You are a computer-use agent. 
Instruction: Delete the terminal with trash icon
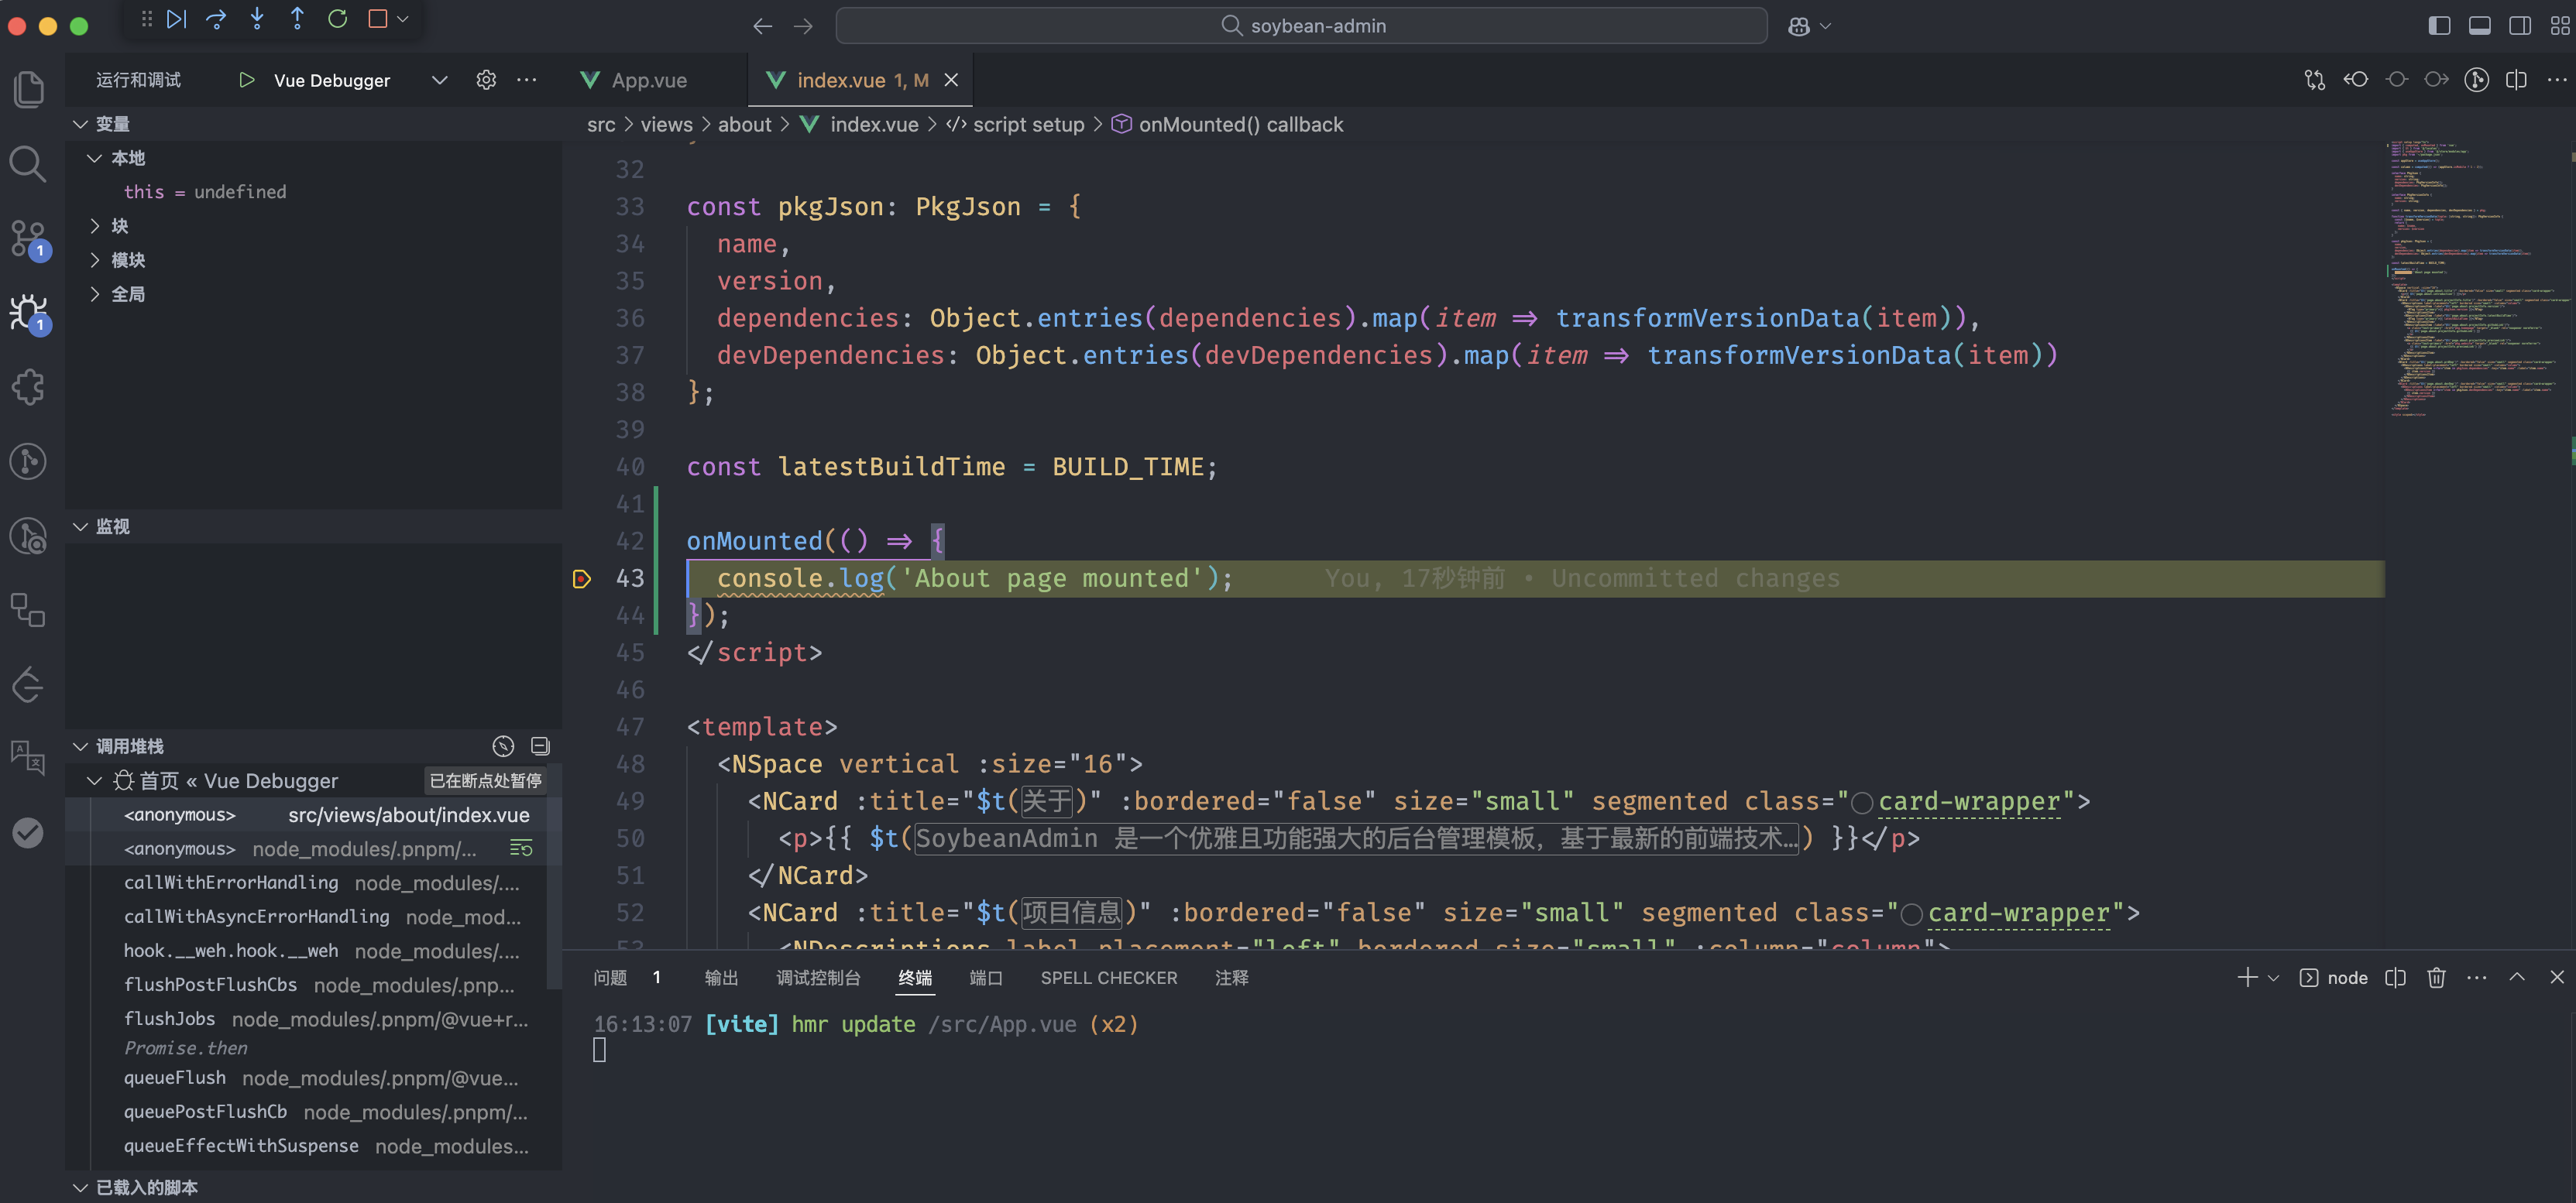(2436, 977)
